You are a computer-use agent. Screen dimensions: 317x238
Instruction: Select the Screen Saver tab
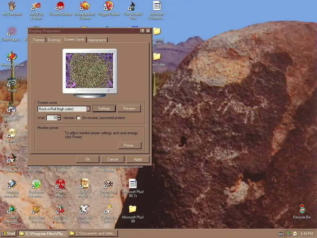click(x=74, y=39)
